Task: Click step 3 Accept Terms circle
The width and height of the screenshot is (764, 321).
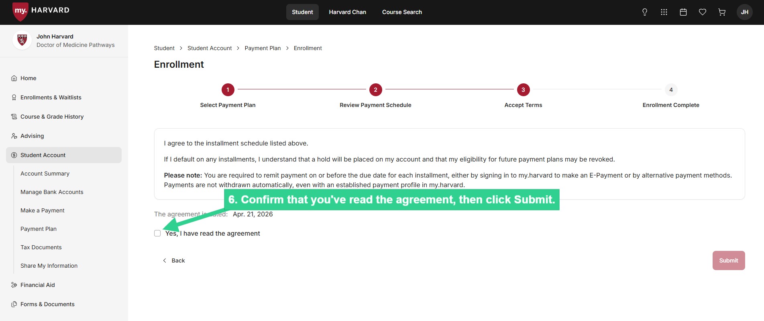Action: [x=523, y=90]
